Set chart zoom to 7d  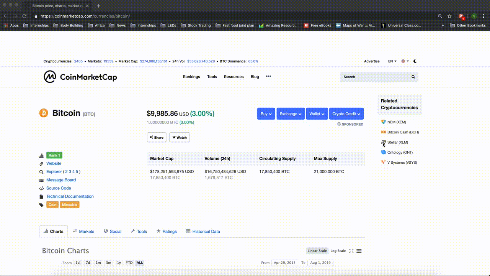click(x=88, y=263)
